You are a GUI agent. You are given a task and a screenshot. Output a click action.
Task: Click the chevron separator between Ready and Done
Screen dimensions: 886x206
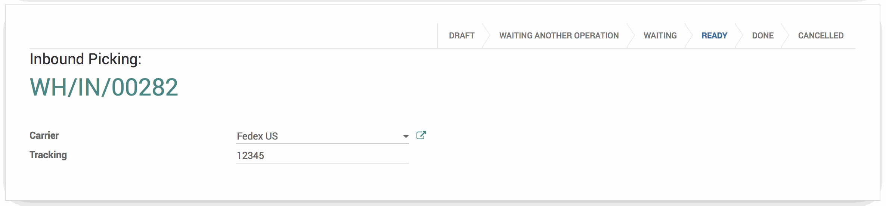click(739, 35)
